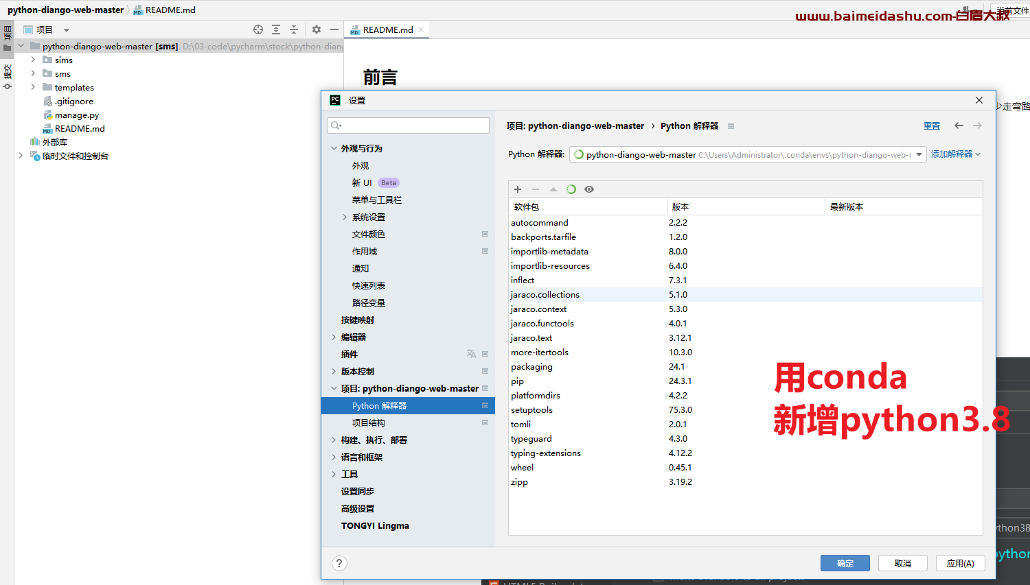Click the settings search input field
Image resolution: width=1030 pixels, height=585 pixels.
click(409, 126)
